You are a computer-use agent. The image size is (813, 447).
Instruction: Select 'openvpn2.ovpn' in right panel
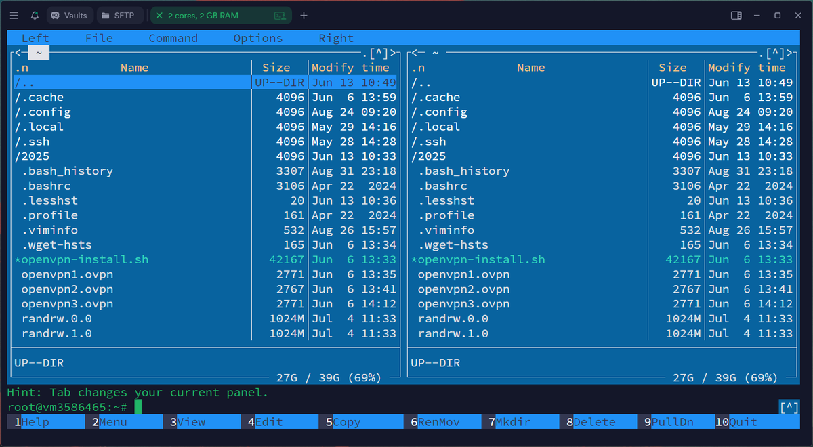602,289
